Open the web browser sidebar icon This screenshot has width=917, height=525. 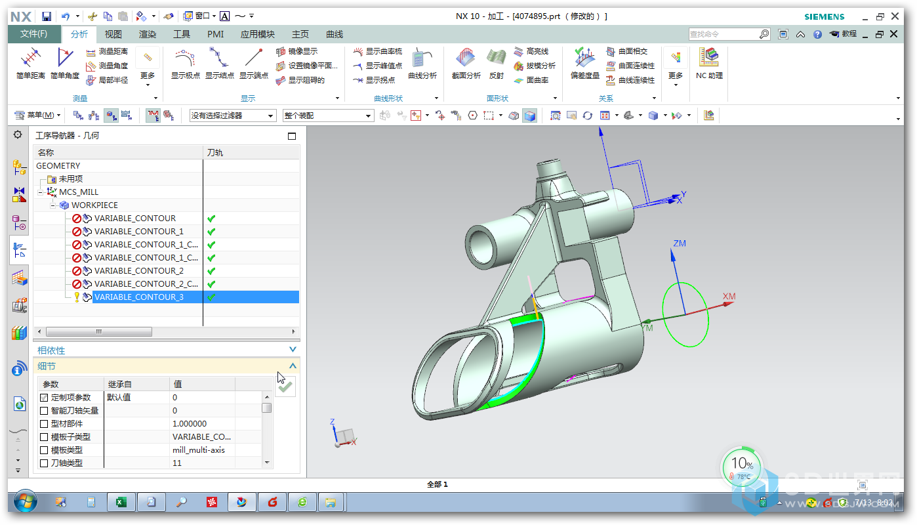coord(19,405)
